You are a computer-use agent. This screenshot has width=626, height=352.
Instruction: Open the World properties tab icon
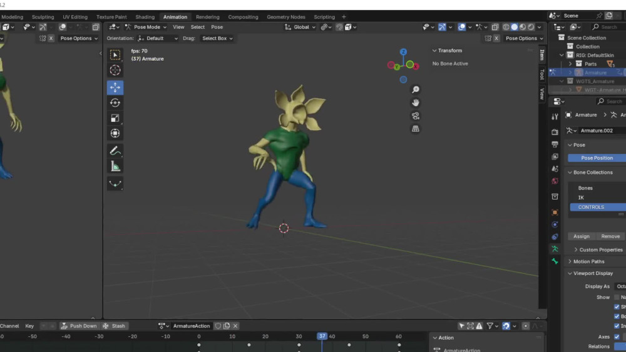pyautogui.click(x=555, y=181)
